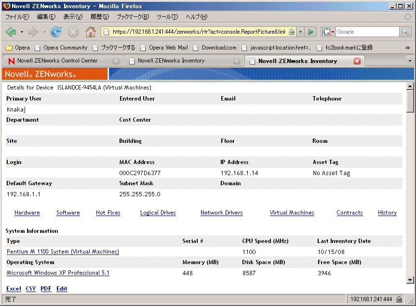Click the 192.168.1.241:444 status bar entry

point(371,299)
